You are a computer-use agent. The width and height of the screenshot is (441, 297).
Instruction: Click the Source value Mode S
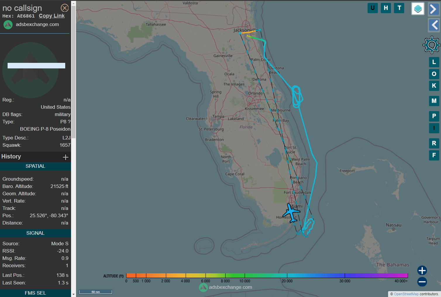click(60, 244)
